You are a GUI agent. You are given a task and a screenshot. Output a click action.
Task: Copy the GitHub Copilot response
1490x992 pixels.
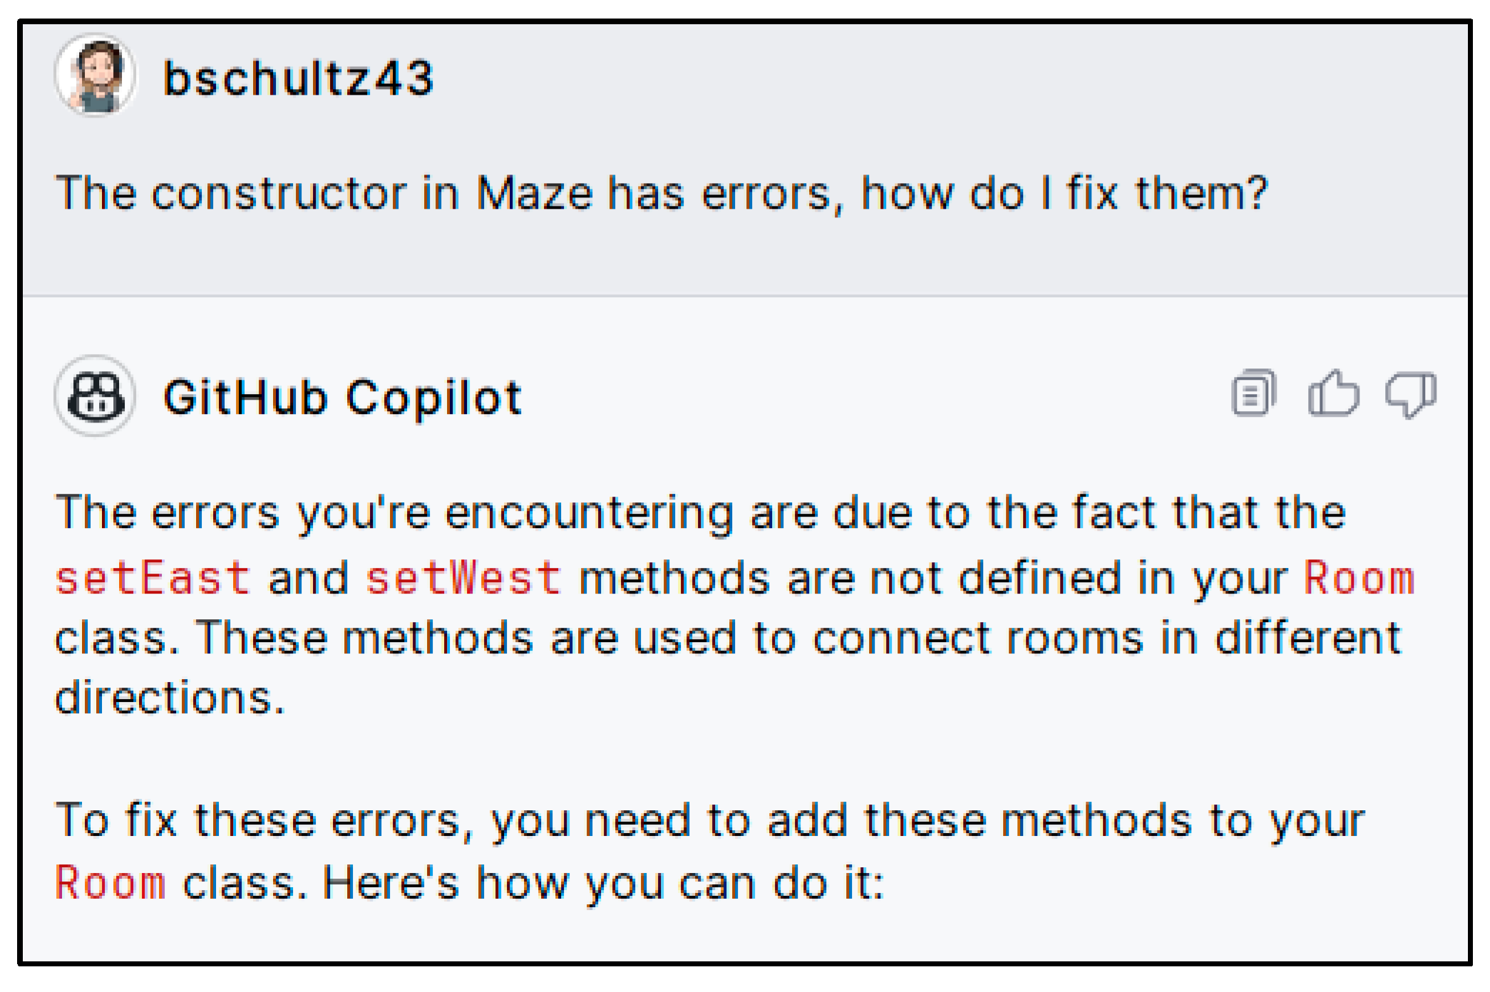(1253, 393)
